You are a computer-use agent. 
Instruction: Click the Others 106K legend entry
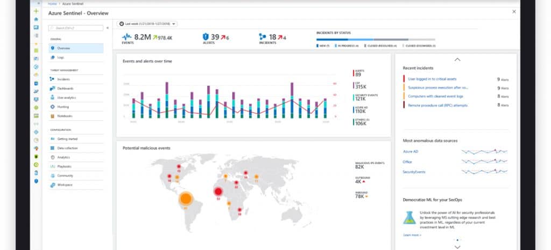361,122
